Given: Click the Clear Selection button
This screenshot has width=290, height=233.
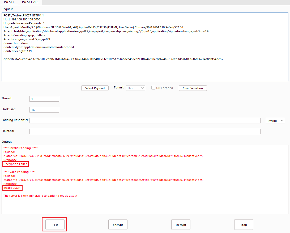Looking at the screenshot, I should pyautogui.click(x=193, y=88).
